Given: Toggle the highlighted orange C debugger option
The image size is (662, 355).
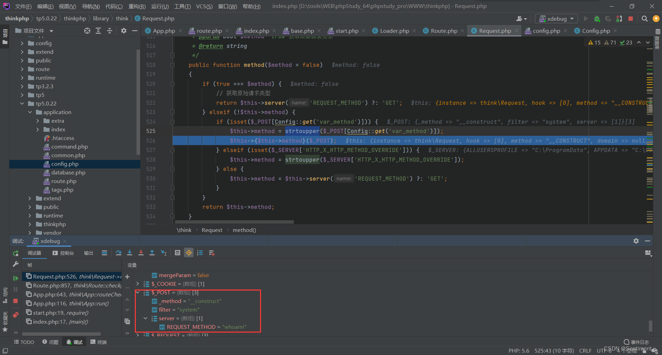Looking at the screenshot, I should (189, 253).
